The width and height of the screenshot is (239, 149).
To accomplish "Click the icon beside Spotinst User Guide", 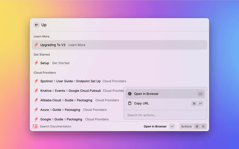I will pos(36,81).
